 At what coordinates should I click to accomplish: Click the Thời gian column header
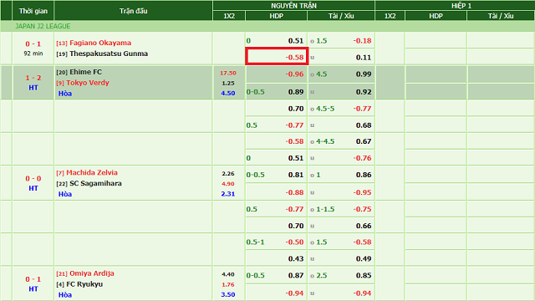click(33, 11)
